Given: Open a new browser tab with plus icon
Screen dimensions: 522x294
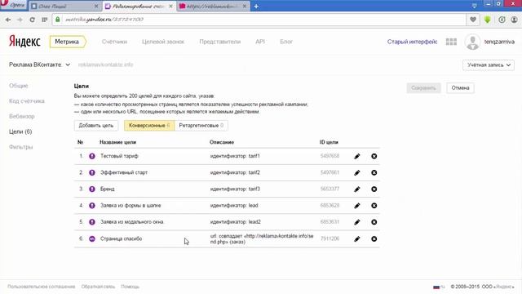Looking at the screenshot, I should (256, 7).
